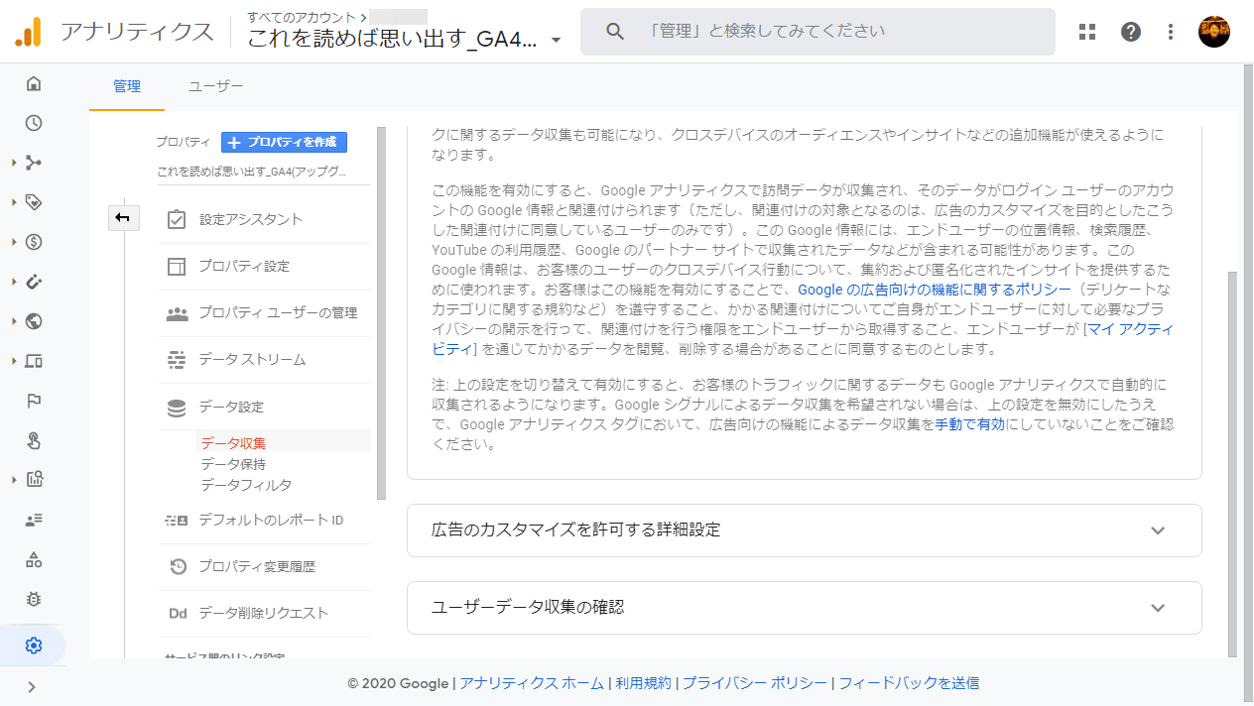This screenshot has width=1254, height=706.
Task: Expand the left sidebar with bottom chevron
Action: 32,686
